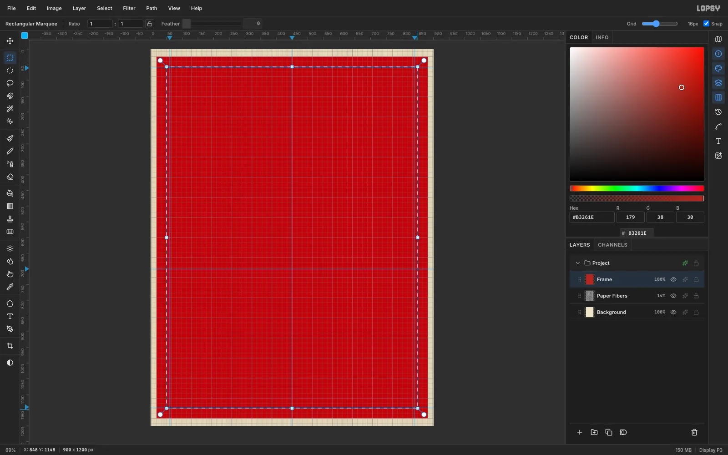Image resolution: width=728 pixels, height=455 pixels.
Task: Toggle the Info panel sidebar icon
Action: click(718, 54)
